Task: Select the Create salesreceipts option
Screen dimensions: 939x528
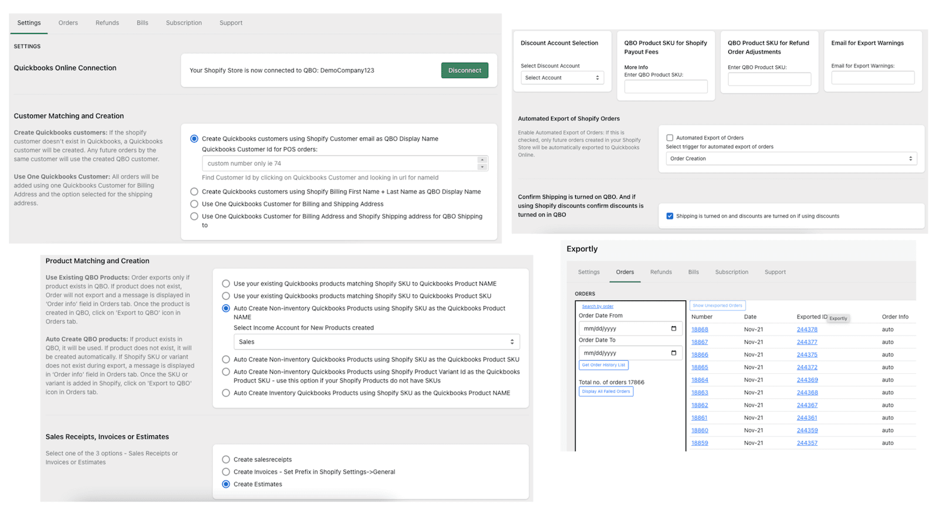Action: click(226, 459)
